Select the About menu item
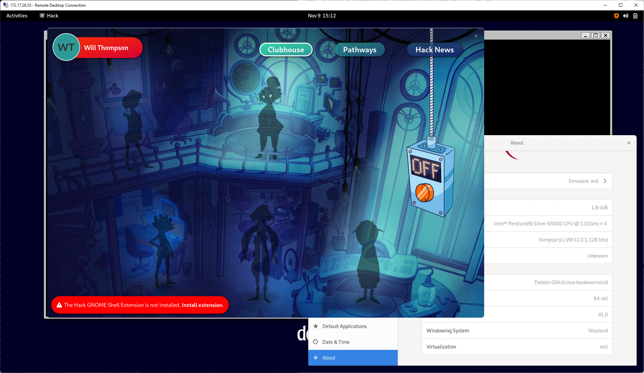The image size is (644, 373). tap(352, 358)
